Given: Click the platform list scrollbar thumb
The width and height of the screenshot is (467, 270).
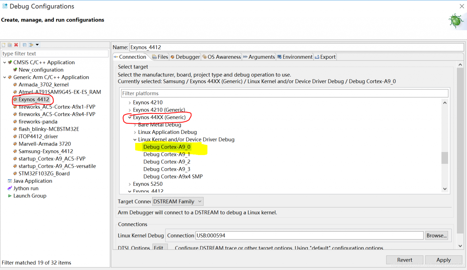Looking at the screenshot, I should coord(444,158).
